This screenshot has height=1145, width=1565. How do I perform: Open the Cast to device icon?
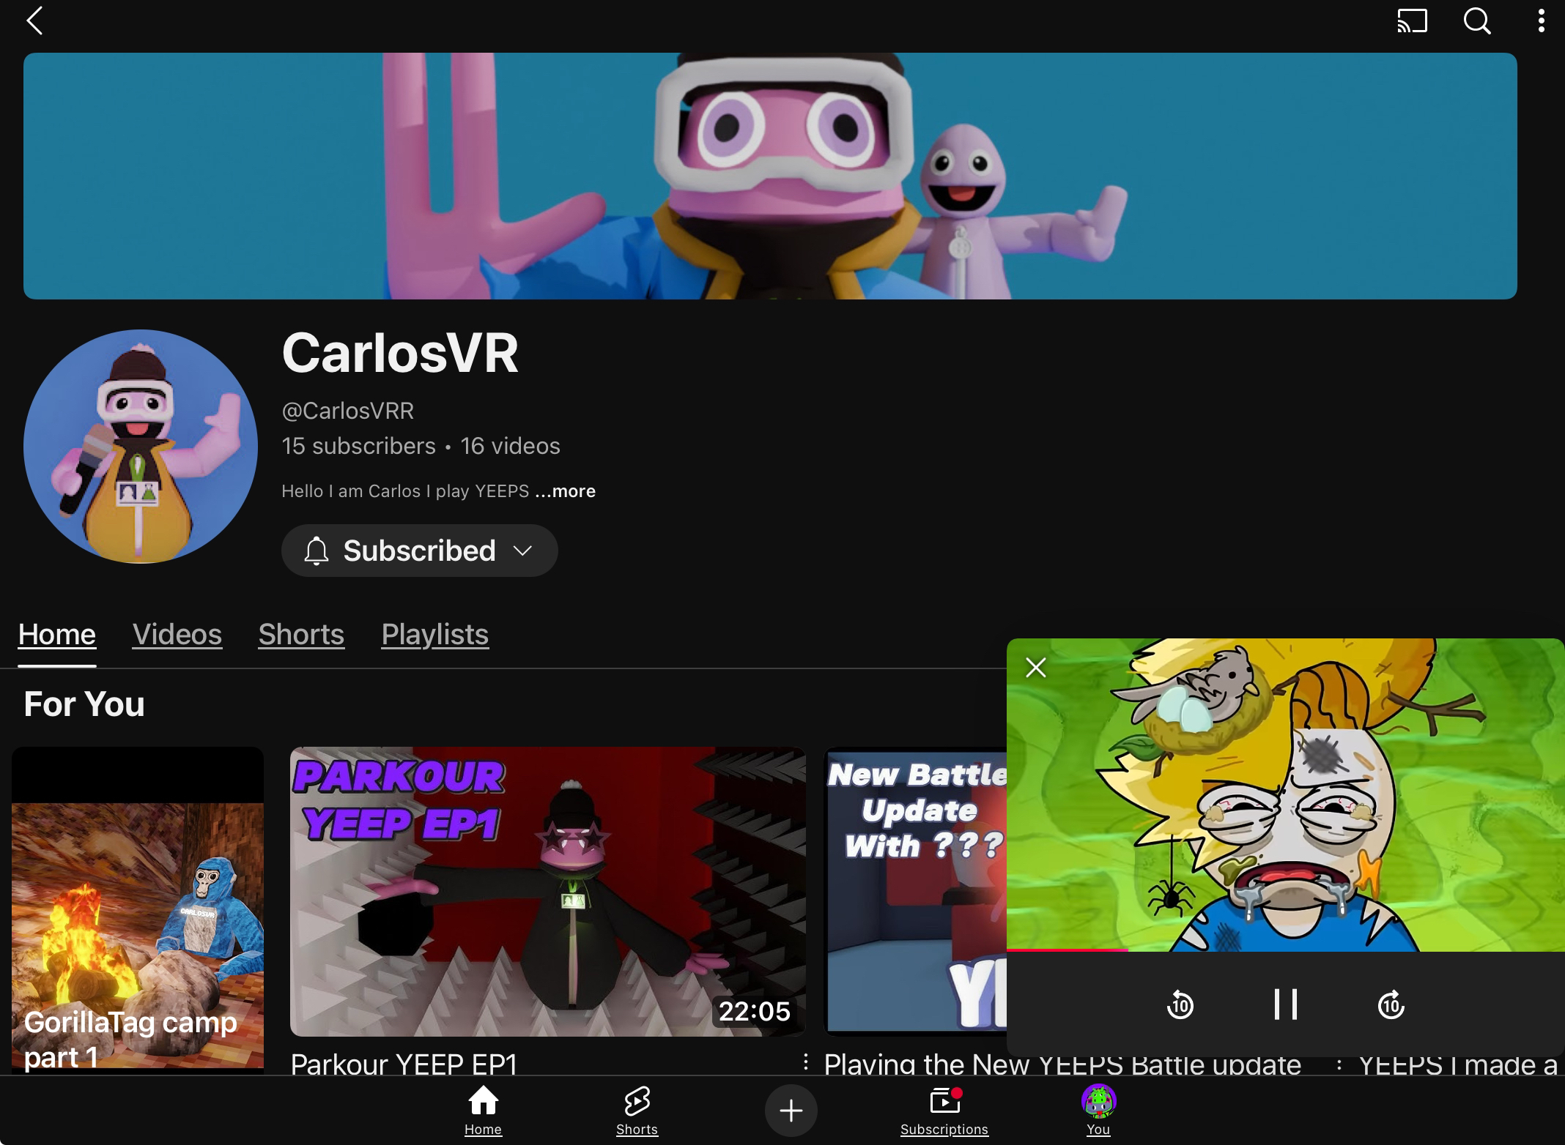click(x=1412, y=20)
